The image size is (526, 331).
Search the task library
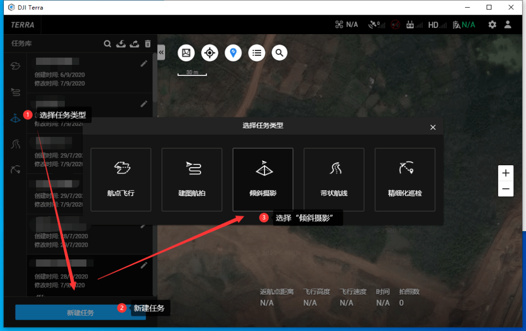click(x=107, y=44)
